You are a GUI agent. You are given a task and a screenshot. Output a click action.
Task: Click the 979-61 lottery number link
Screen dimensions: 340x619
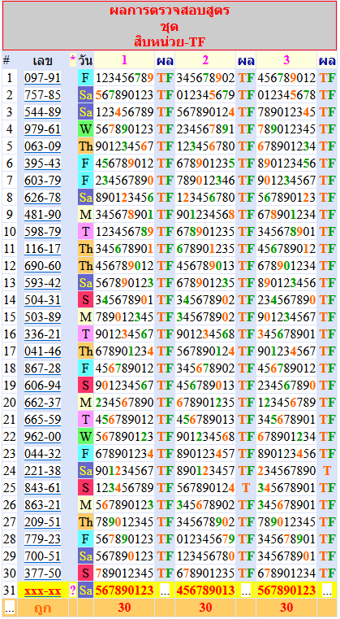42,129
